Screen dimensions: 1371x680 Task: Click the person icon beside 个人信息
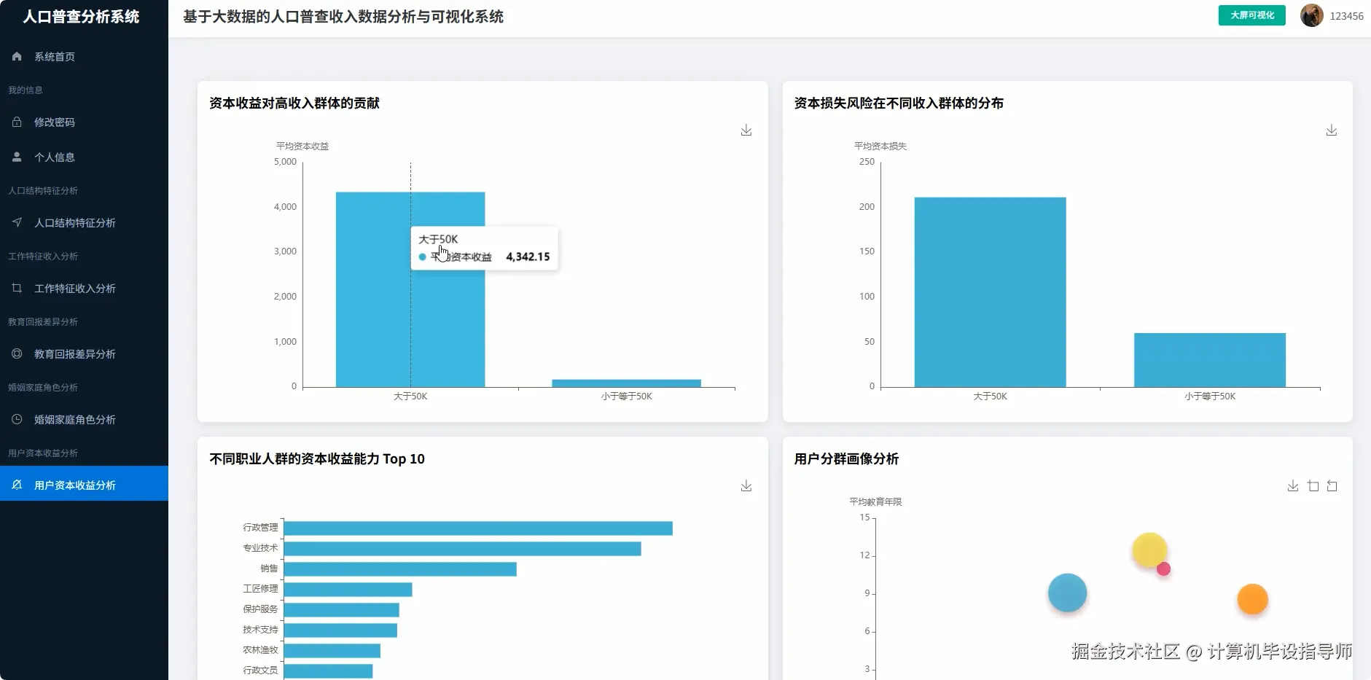pos(16,157)
